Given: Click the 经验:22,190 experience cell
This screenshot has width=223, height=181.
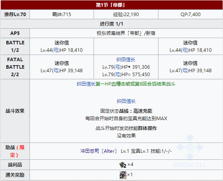Looking at the screenshot, I should pyautogui.click(x=126, y=15).
